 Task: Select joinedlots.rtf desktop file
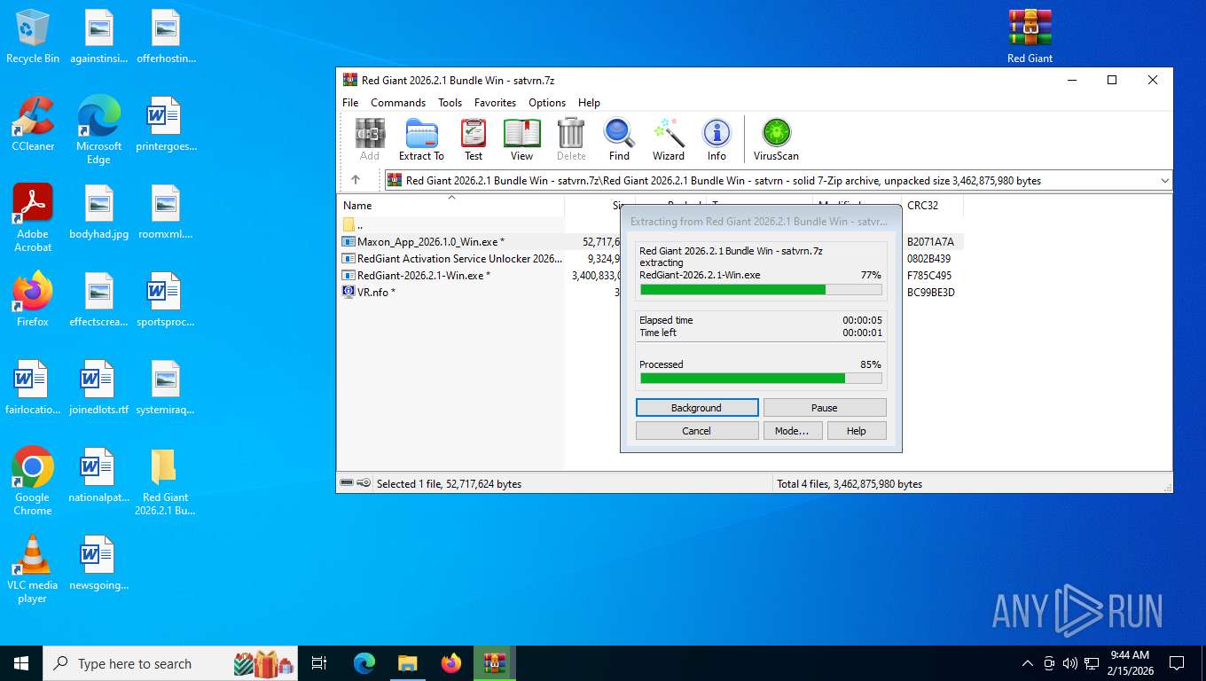click(x=98, y=387)
